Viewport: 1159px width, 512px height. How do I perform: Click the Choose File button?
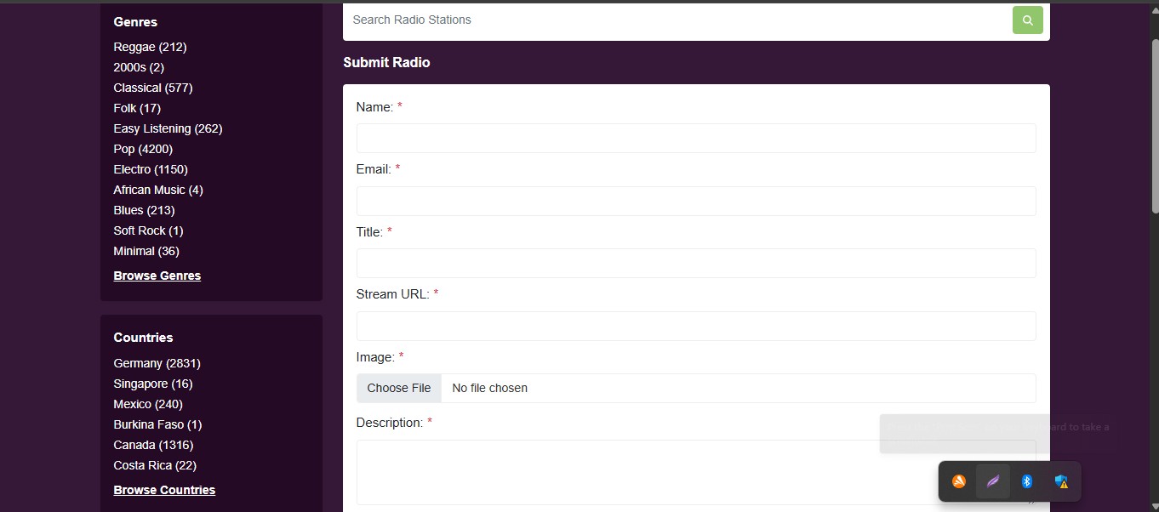point(399,388)
